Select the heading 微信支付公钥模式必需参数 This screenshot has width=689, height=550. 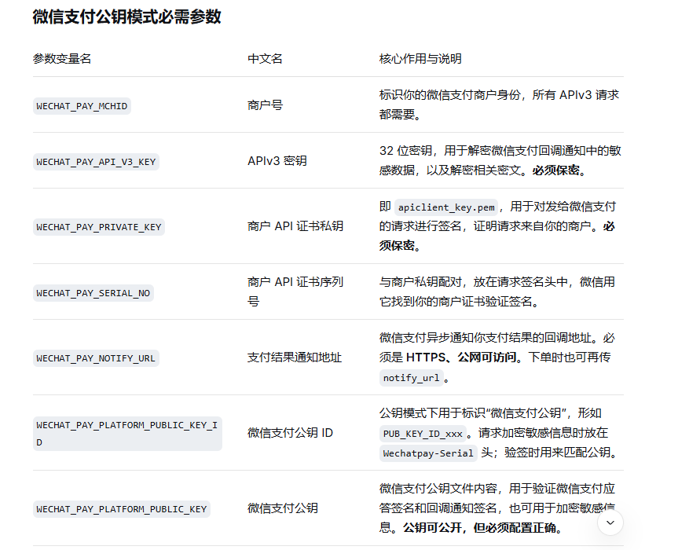(127, 17)
